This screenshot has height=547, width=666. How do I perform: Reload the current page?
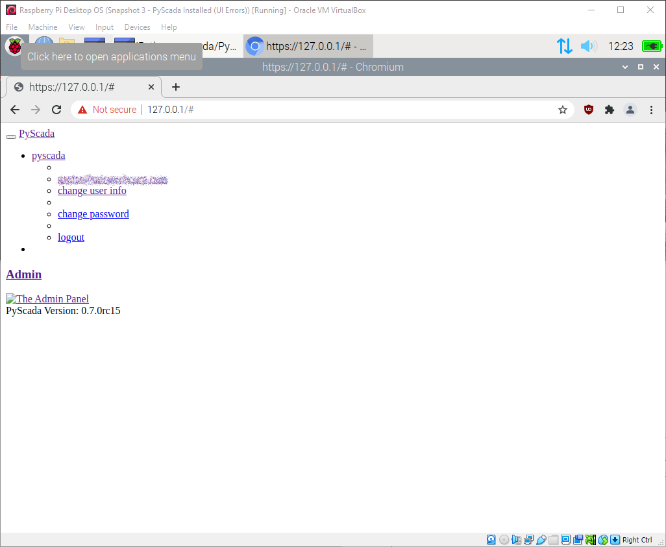point(56,110)
